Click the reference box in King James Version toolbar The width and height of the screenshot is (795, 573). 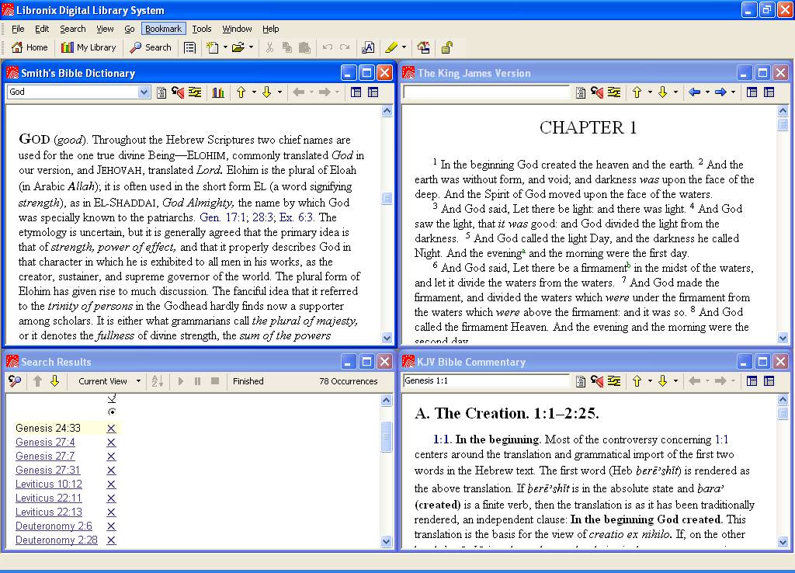pyautogui.click(x=486, y=92)
